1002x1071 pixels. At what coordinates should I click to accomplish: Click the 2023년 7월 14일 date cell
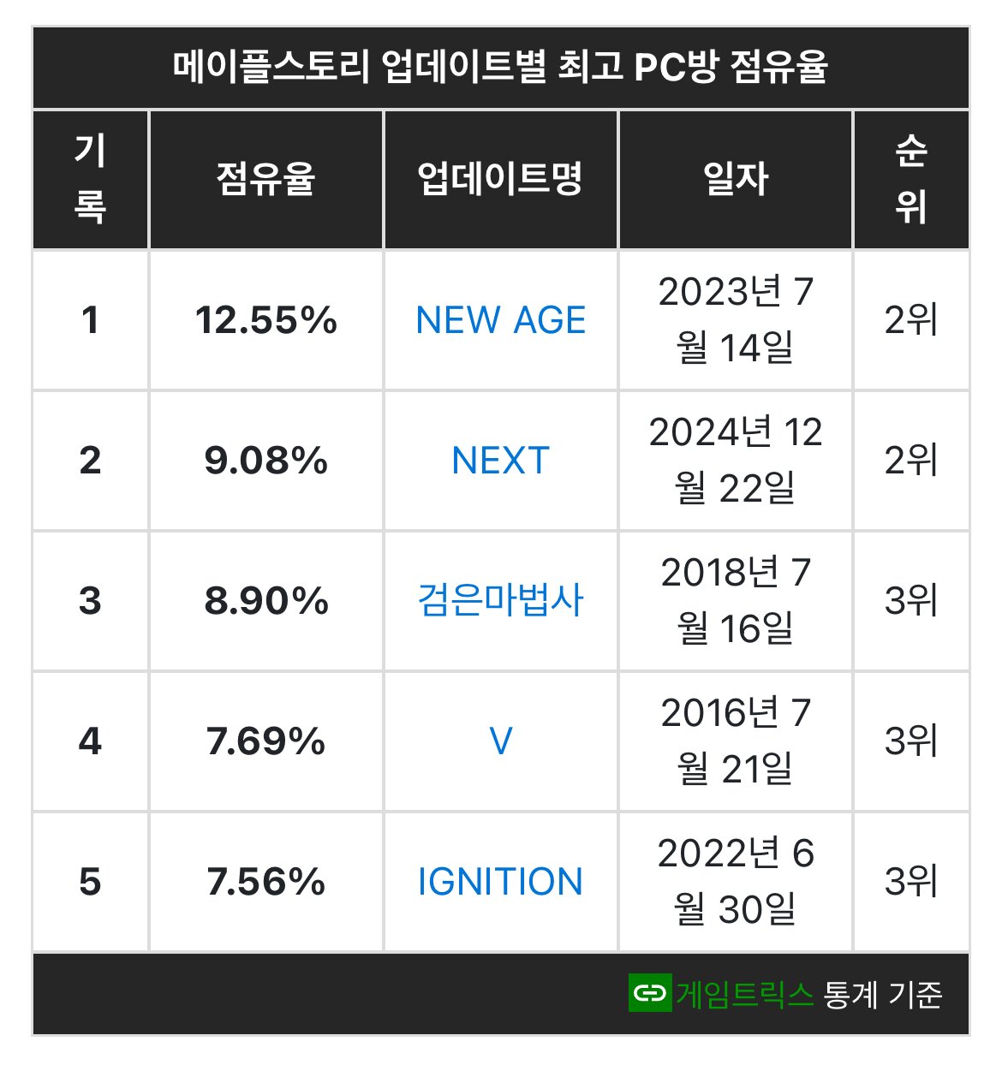point(736,320)
